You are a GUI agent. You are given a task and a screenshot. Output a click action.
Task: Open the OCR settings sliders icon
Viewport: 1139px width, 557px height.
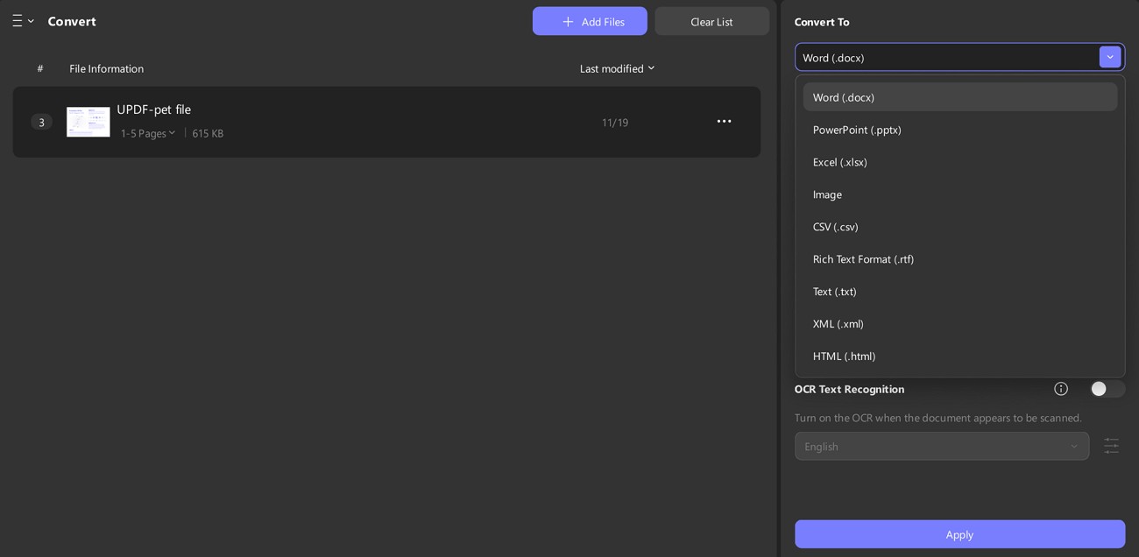tap(1111, 446)
